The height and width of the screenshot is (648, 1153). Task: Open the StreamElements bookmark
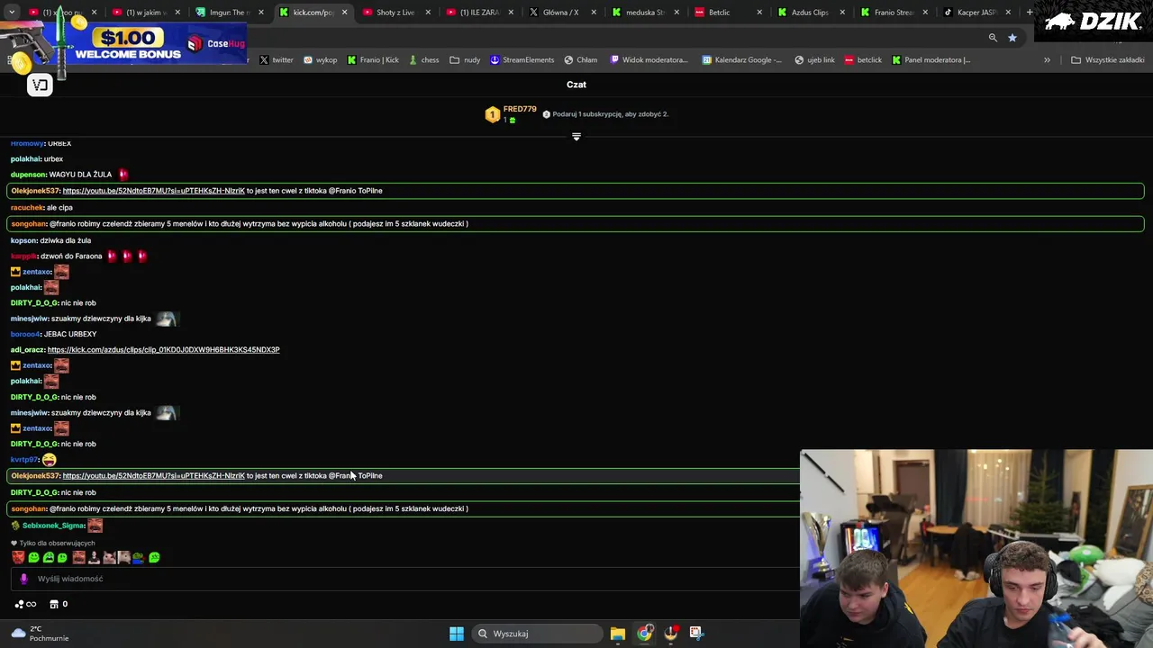522,60
